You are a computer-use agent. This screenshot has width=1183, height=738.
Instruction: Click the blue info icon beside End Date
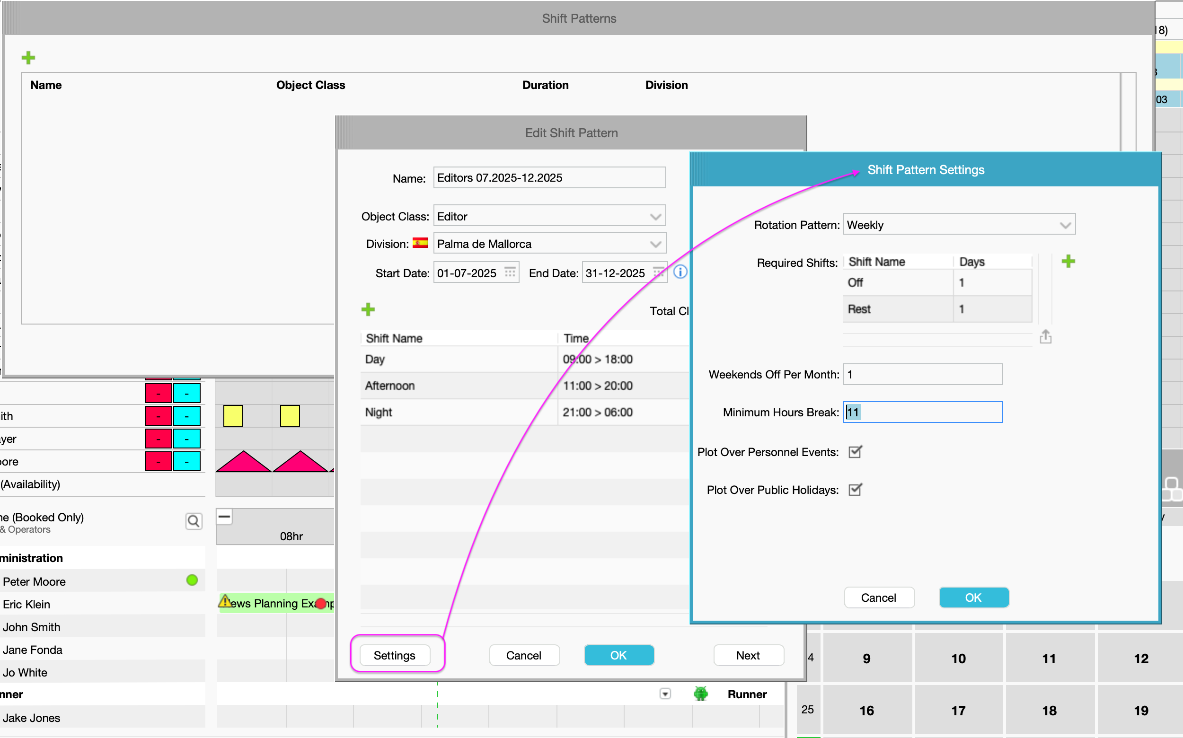[x=680, y=272]
